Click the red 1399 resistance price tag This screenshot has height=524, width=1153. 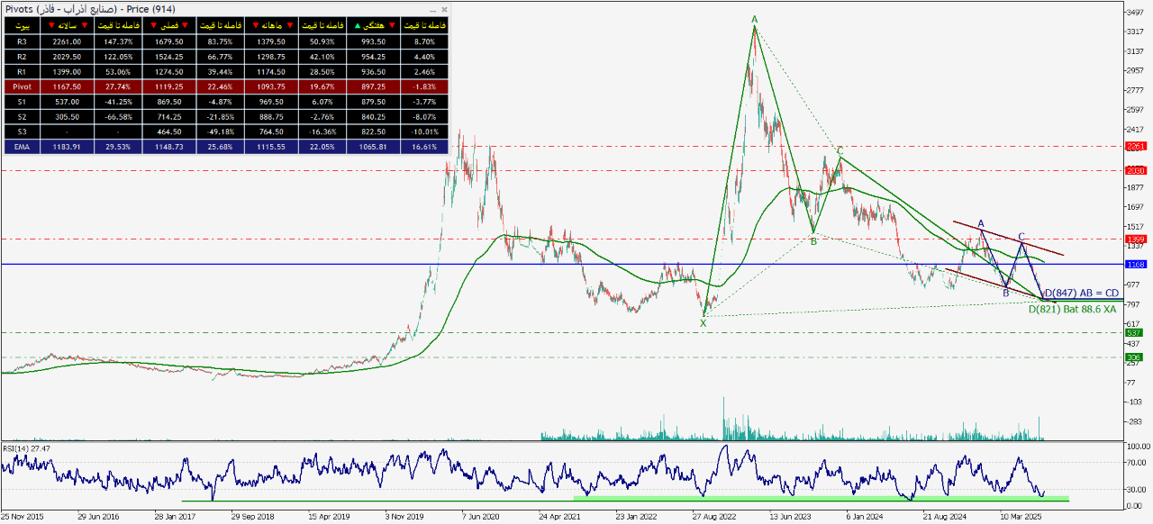1134,239
